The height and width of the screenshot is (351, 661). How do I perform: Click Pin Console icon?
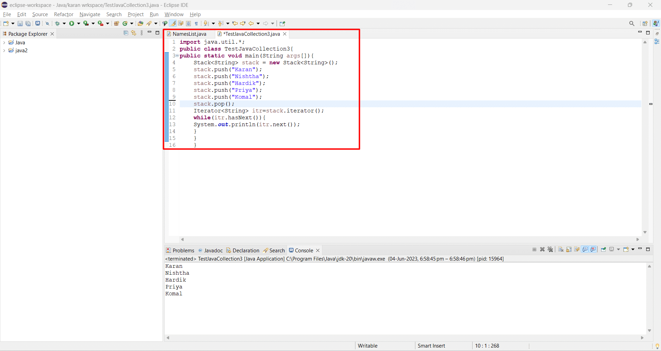pos(603,249)
